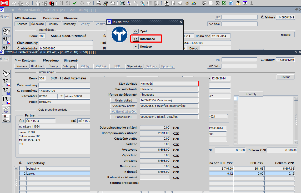This screenshot has width=301, height=193.
Task: Click the PID button in front window
Action: (x=218, y=60)
